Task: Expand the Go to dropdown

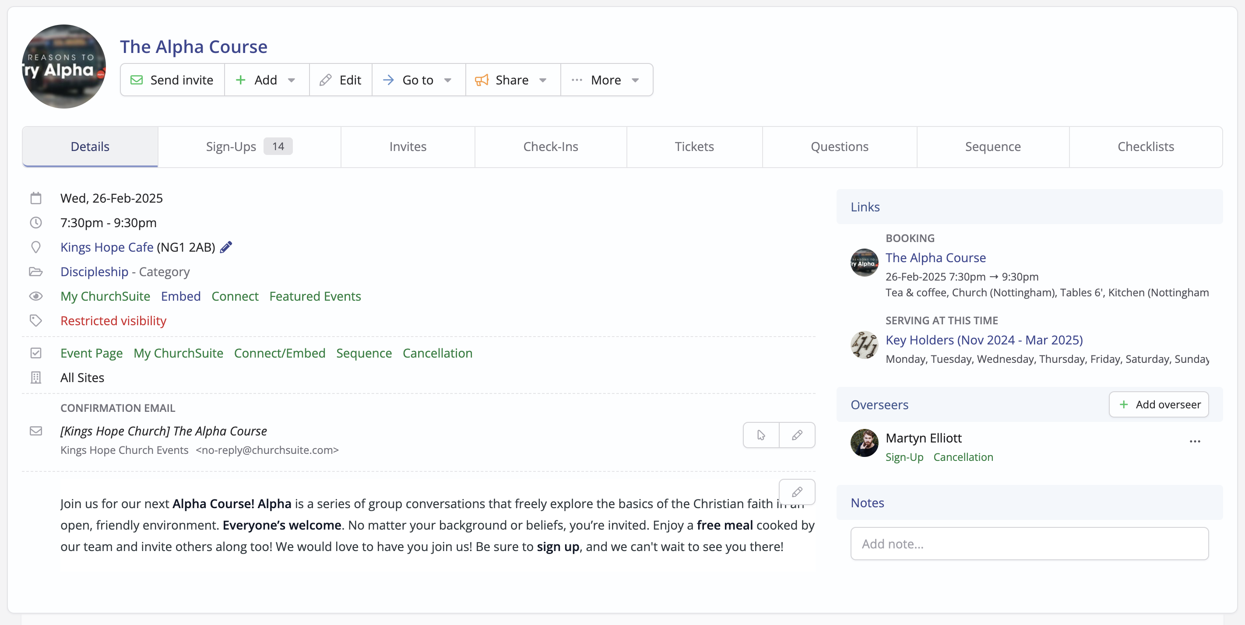Action: pos(419,80)
